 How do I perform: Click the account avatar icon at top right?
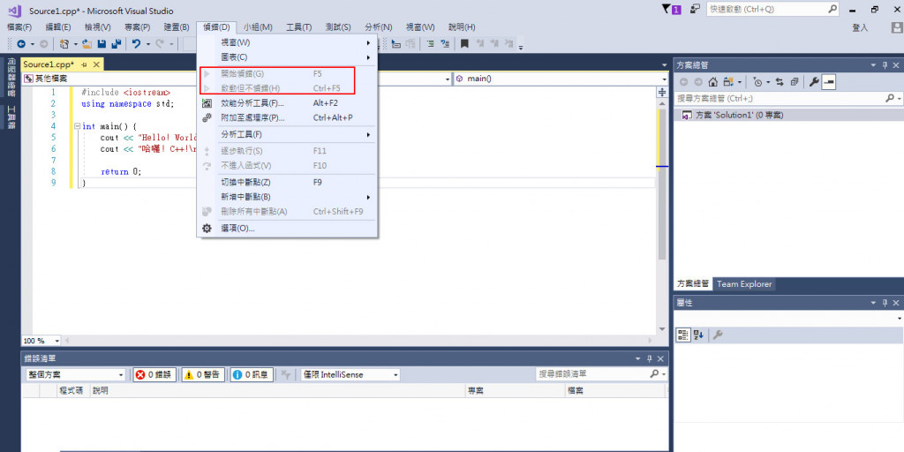tap(897, 27)
